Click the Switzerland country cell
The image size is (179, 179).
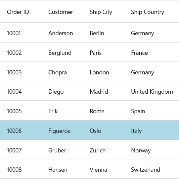[152, 169]
